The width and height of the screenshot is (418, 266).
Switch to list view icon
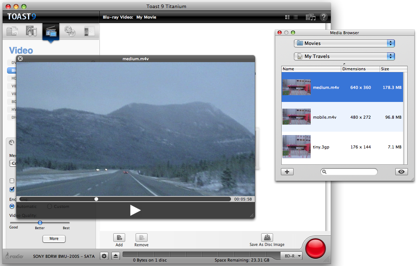(x=296, y=17)
